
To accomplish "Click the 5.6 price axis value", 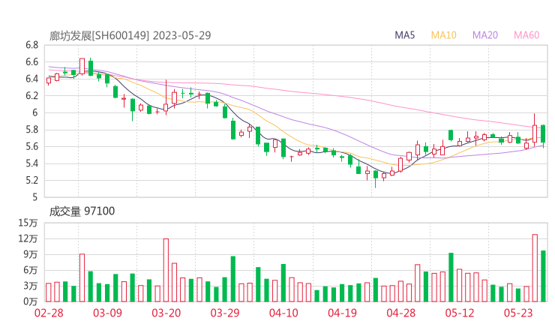I will coord(31,146).
